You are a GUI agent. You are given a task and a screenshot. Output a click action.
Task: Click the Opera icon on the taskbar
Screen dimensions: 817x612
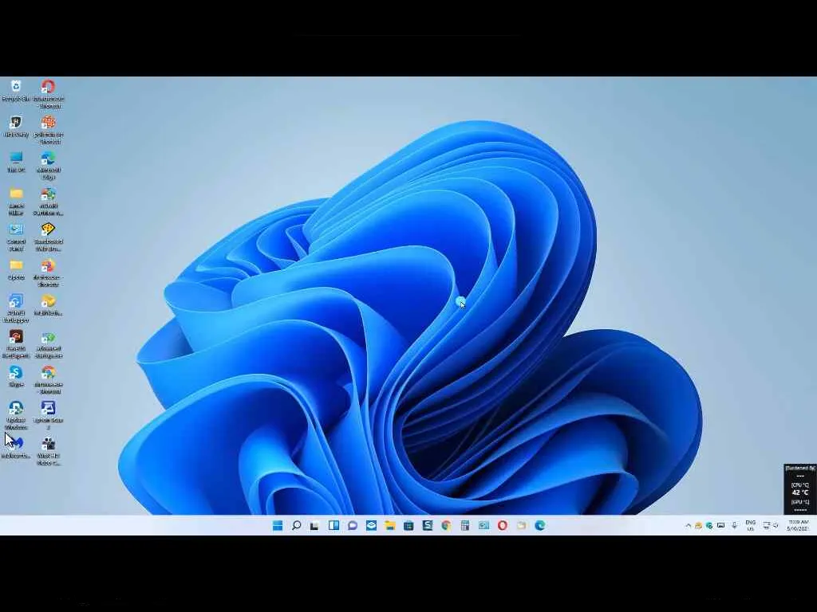[503, 526]
